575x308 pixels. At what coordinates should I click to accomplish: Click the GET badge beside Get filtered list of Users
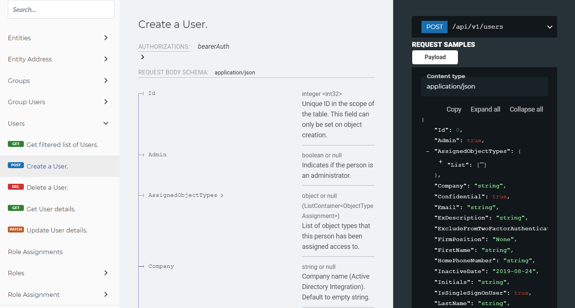click(x=16, y=144)
